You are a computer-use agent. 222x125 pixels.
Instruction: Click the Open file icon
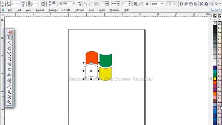pos(186,4)
